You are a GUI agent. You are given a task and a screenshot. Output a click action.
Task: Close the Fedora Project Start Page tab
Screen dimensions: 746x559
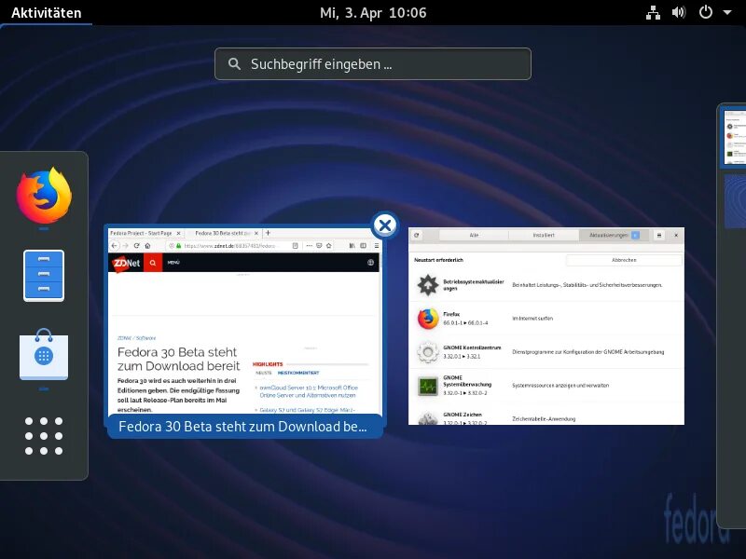178,234
